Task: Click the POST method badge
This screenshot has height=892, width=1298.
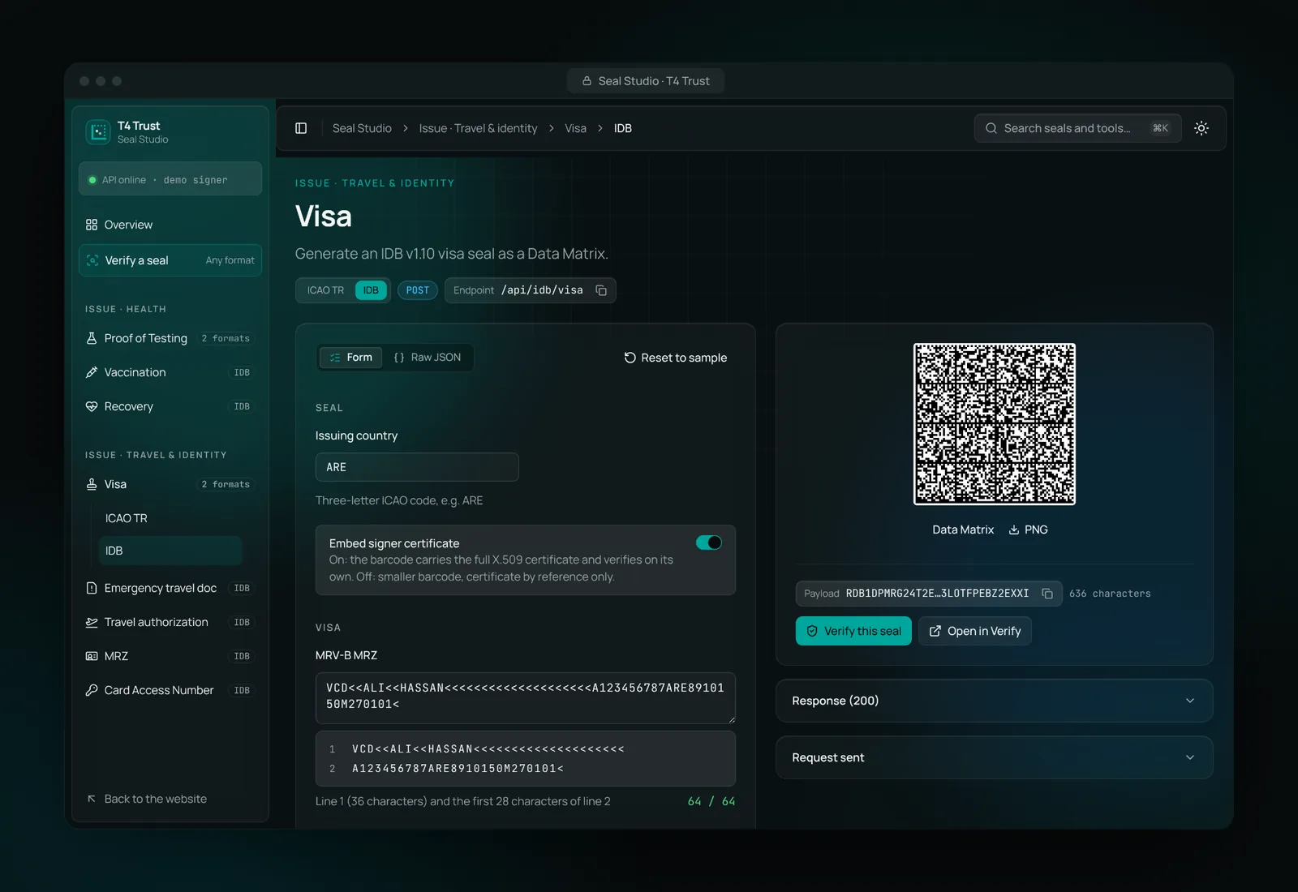Action: point(418,290)
